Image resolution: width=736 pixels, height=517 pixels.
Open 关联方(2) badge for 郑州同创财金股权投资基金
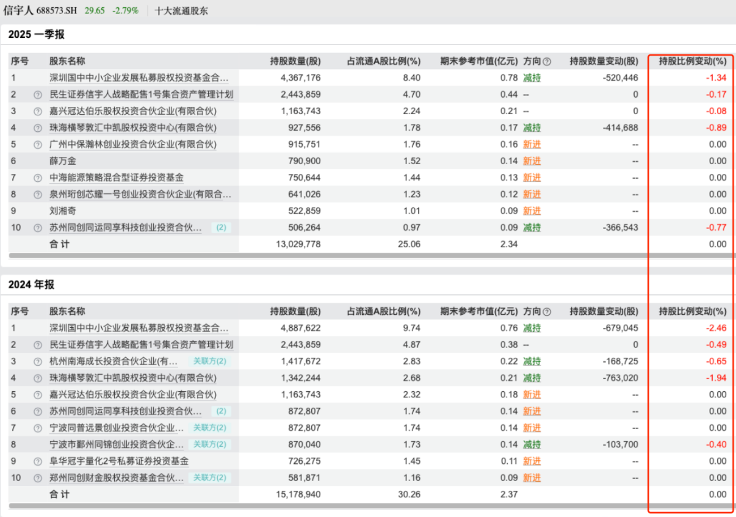[x=209, y=478]
